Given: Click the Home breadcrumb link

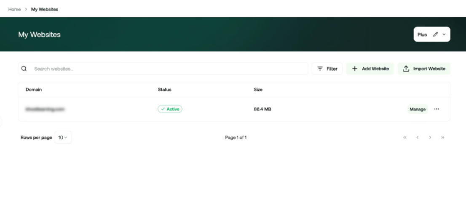Looking at the screenshot, I should coord(14,9).
